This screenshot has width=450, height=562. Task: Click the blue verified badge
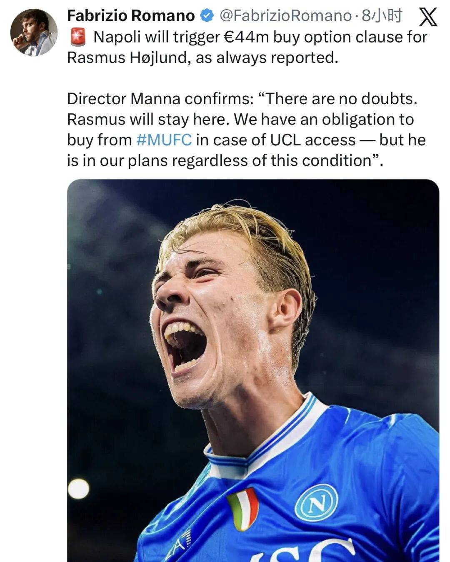pyautogui.click(x=207, y=16)
